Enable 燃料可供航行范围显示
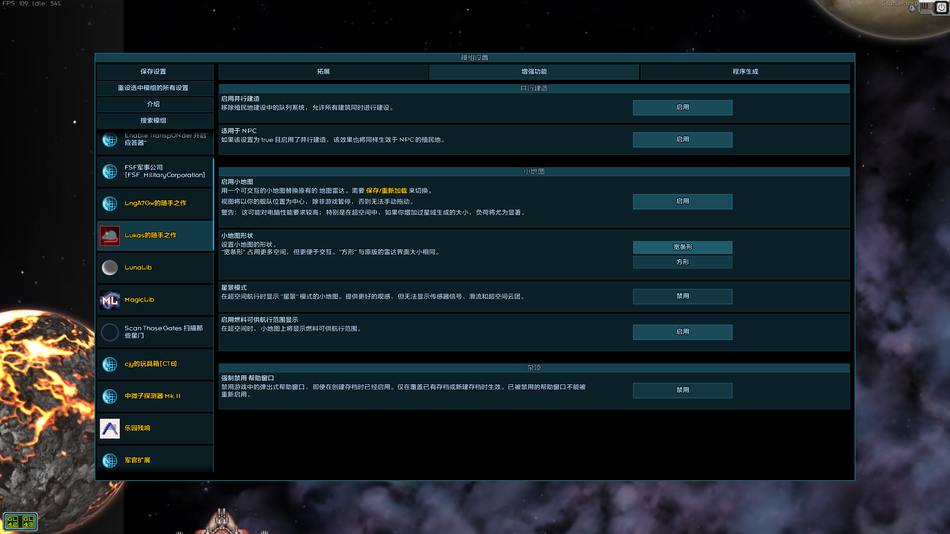The image size is (950, 534). [x=682, y=332]
